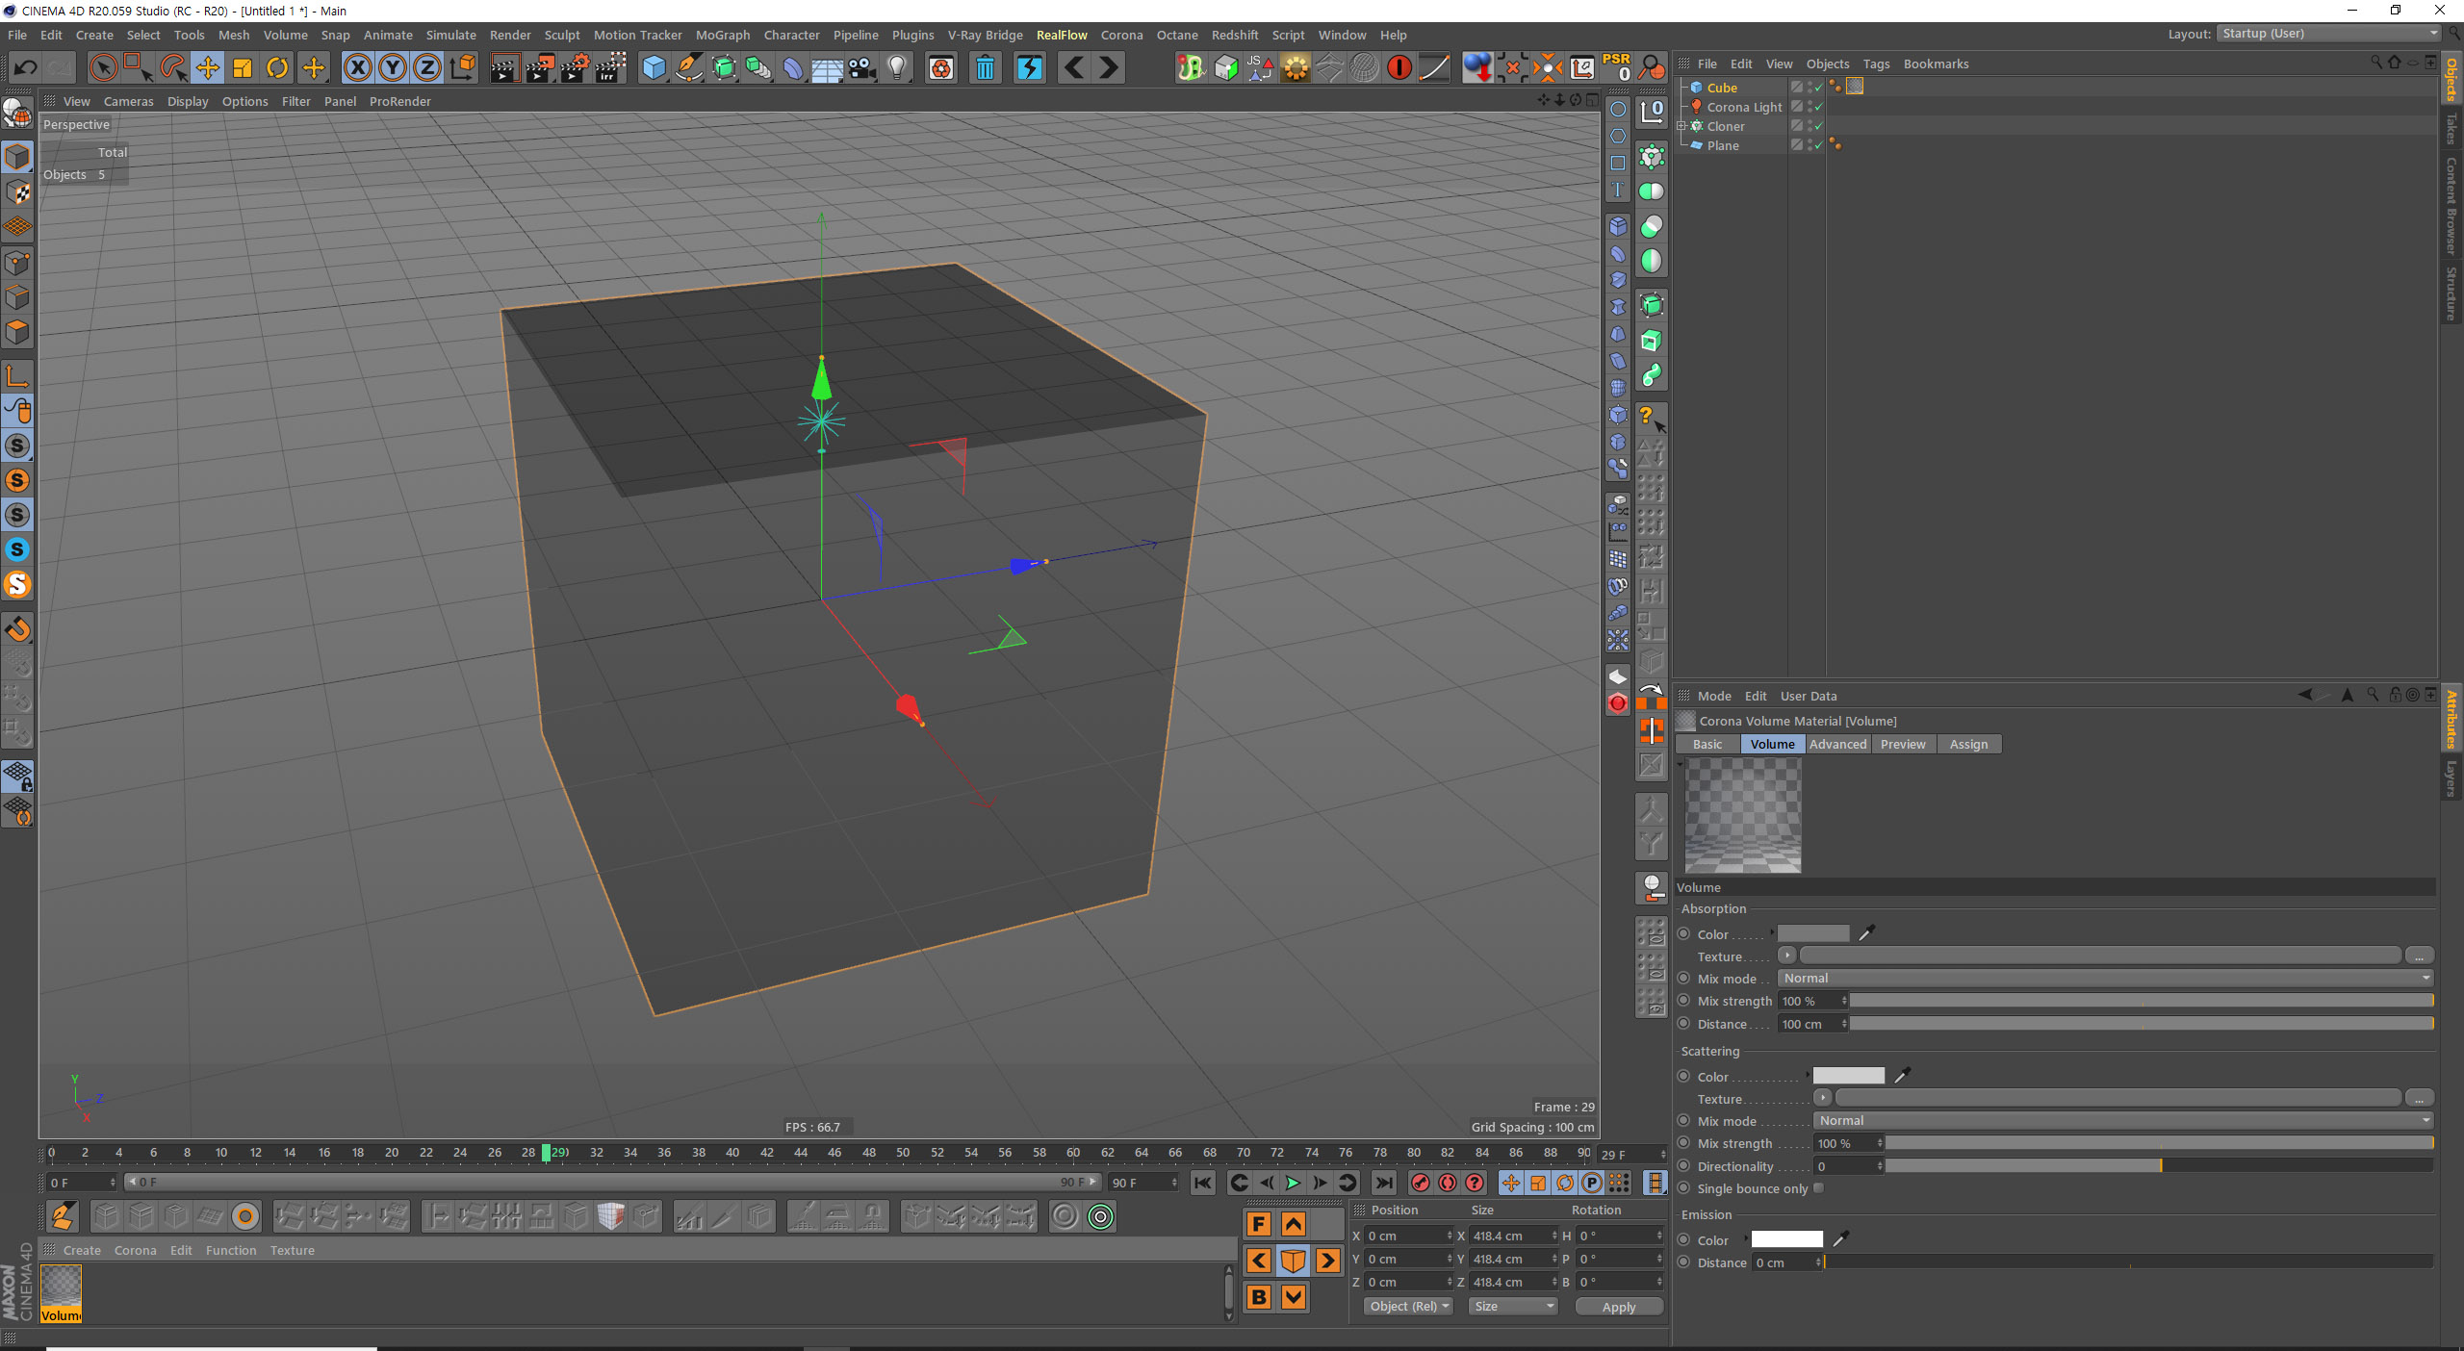Open Scattering Mix mode dropdown
2464x1351 pixels.
pyautogui.click(x=2124, y=1120)
